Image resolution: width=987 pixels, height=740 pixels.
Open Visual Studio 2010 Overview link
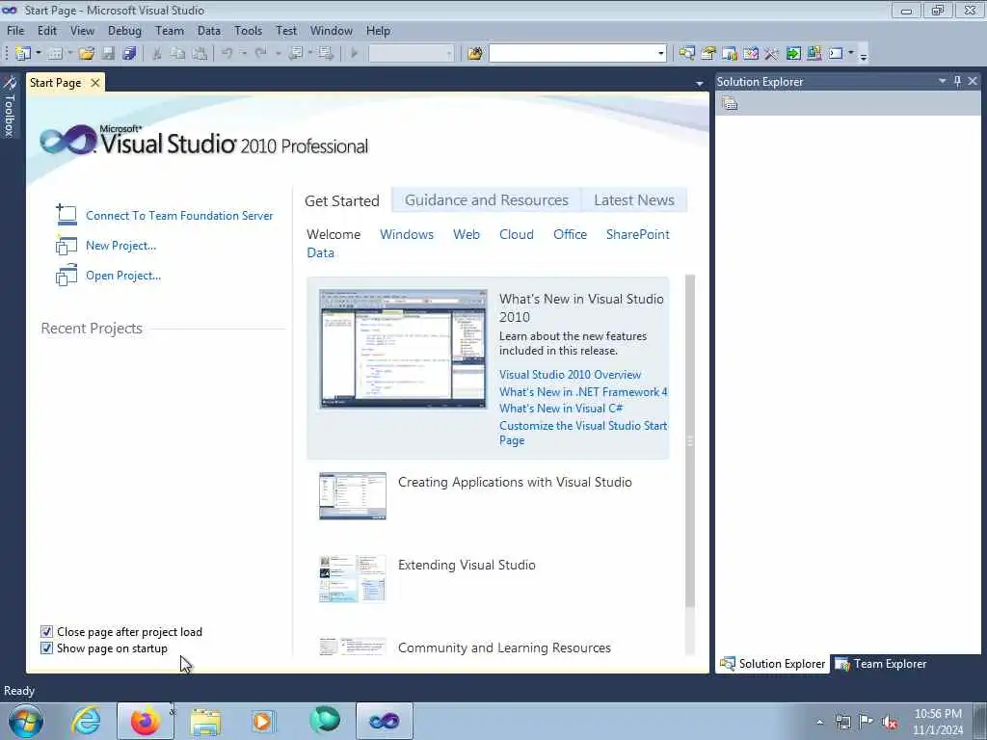click(x=570, y=375)
